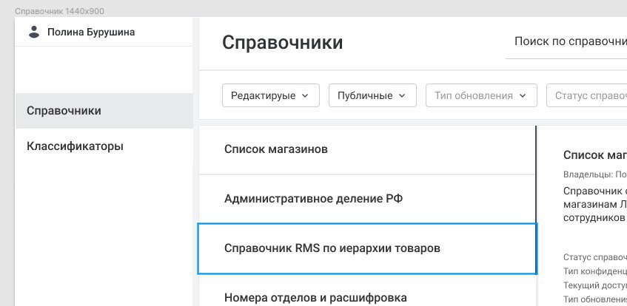Select Номера отделов и расшифровка row
This screenshot has width=627, height=306.
pyautogui.click(x=367, y=290)
